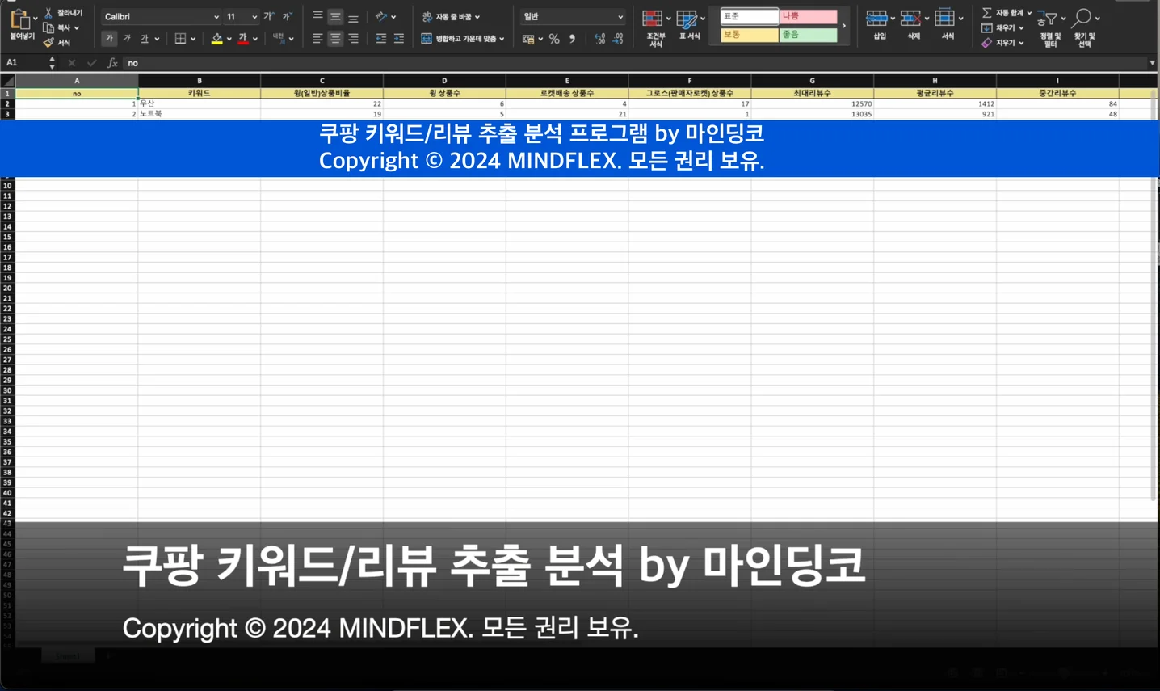Click AutoSum (자동 합계) sigma
Viewport: 1160px width, 691px height.
point(987,13)
